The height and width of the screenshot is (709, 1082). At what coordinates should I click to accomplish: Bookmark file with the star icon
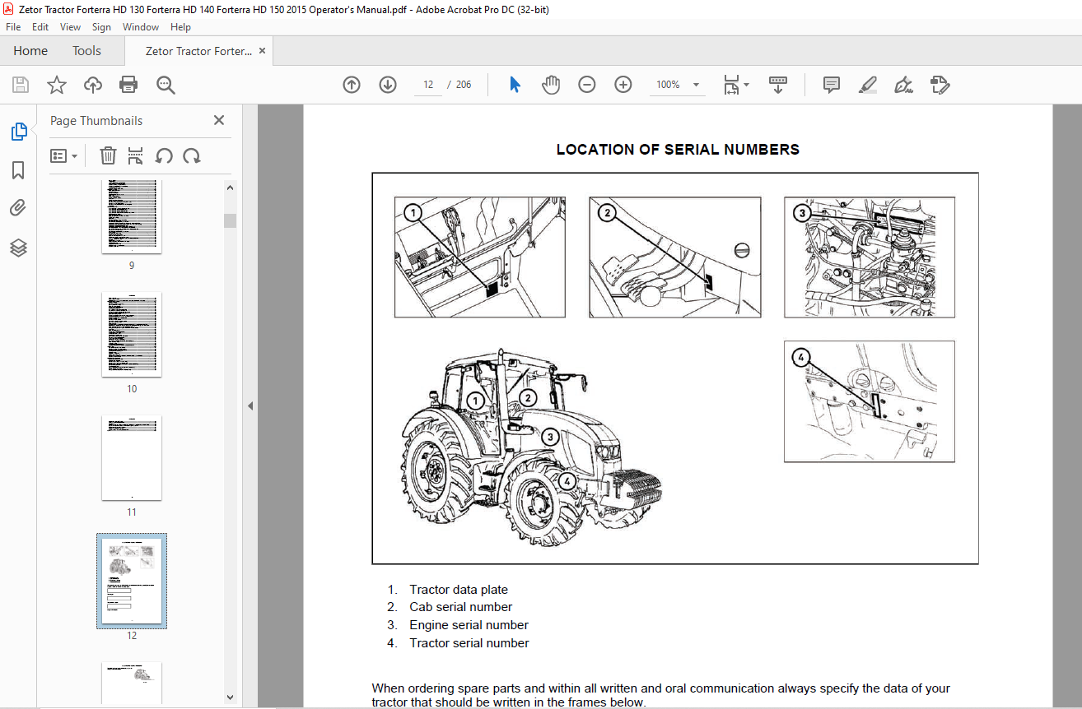(x=56, y=85)
